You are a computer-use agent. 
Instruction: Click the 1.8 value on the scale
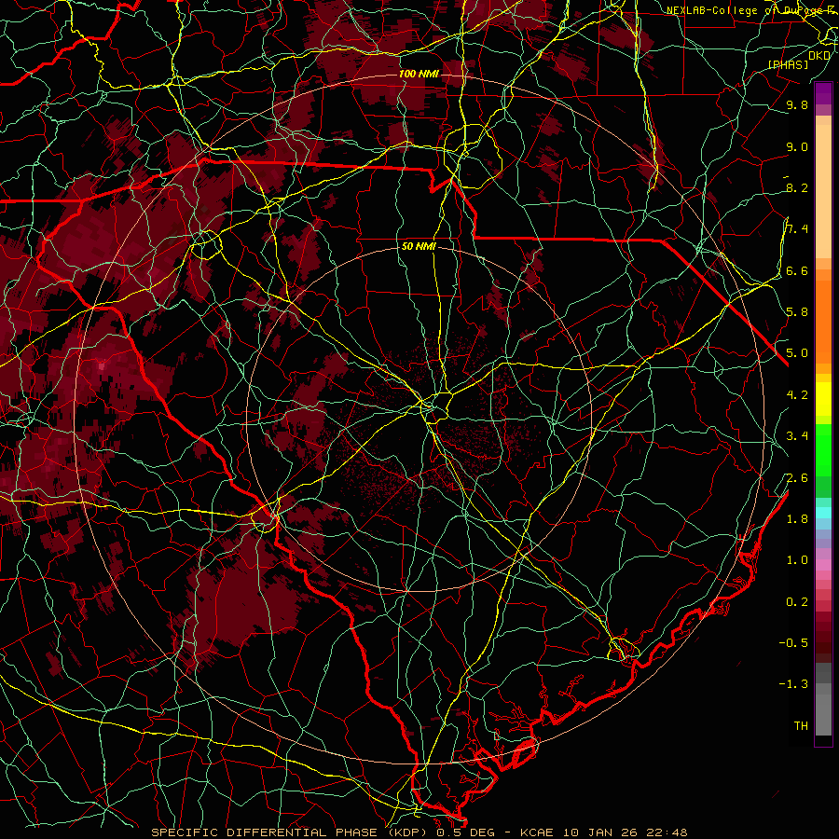[x=797, y=519]
